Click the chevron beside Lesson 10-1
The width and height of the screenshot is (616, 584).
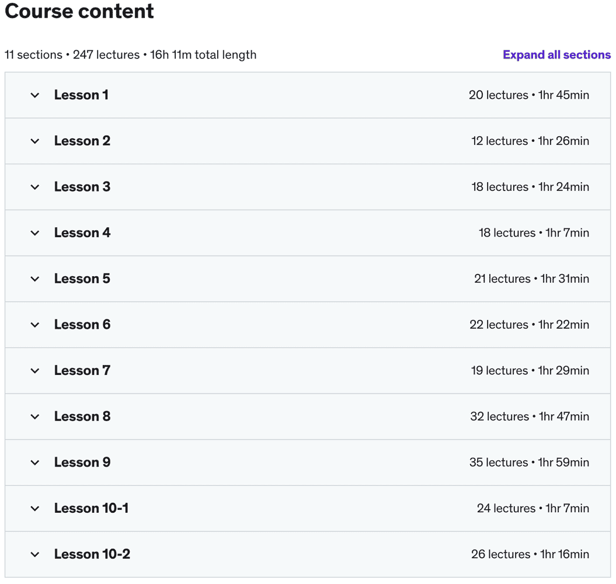35,509
